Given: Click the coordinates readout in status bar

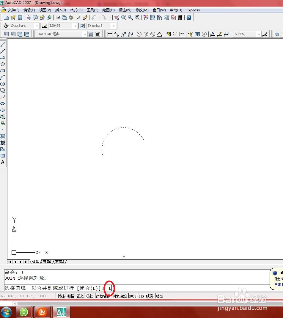Looking at the screenshot, I should [x=28, y=296].
